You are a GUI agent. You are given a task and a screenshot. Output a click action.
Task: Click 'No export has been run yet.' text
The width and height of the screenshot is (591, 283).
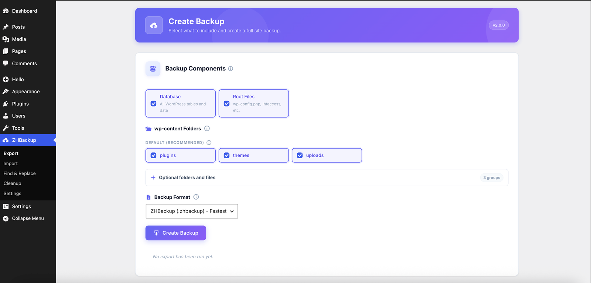pos(183,256)
